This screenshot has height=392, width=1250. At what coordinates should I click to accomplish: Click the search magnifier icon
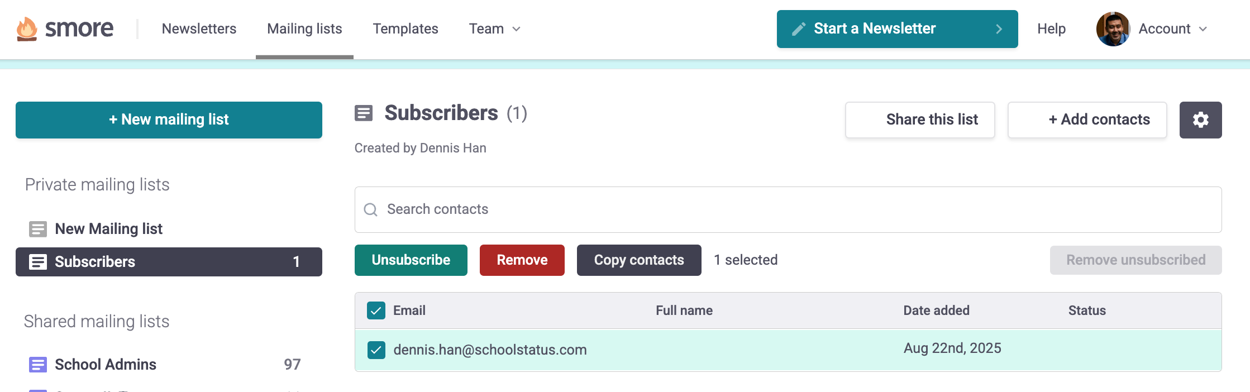click(370, 209)
